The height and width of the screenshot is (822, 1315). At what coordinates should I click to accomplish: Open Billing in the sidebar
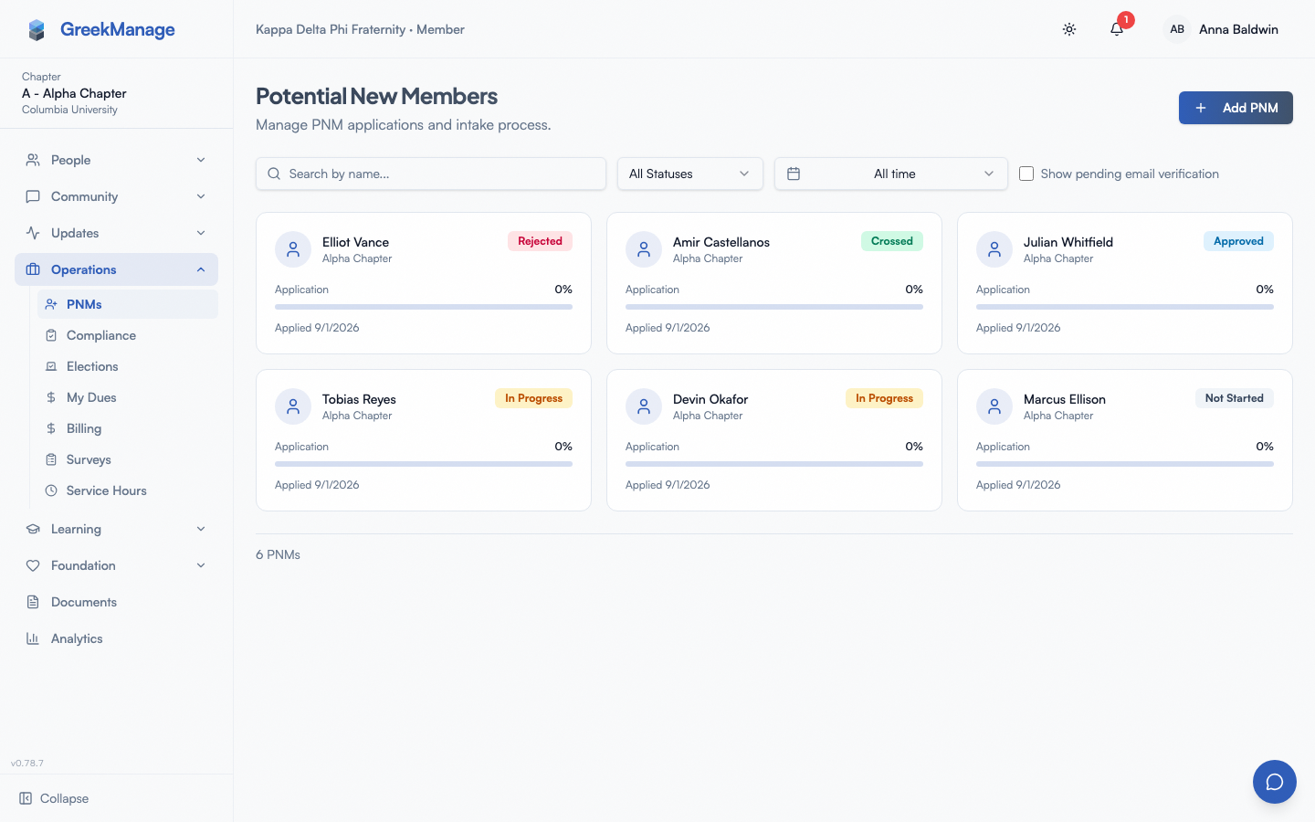[x=128, y=428]
